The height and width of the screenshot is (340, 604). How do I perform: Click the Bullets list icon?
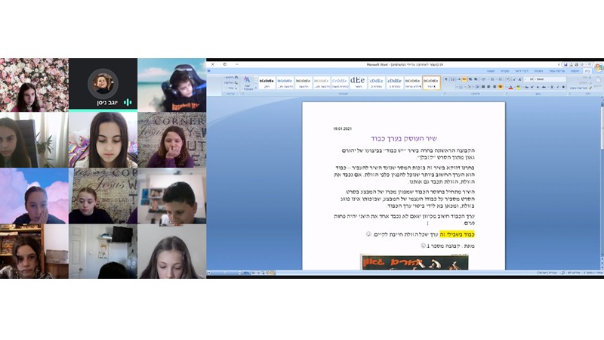501,79
